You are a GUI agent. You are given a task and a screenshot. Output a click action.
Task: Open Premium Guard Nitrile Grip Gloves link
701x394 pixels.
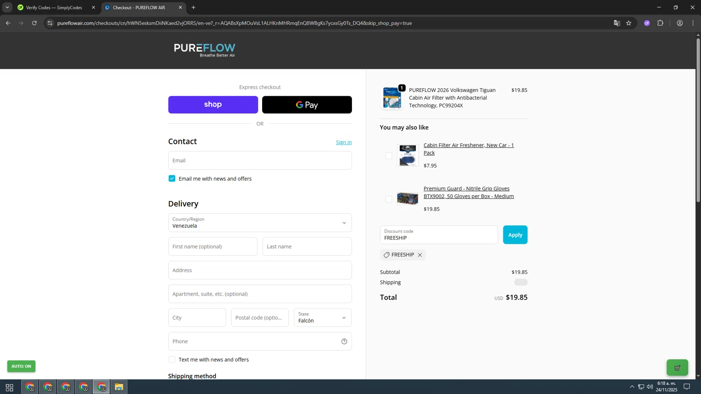[x=468, y=192]
